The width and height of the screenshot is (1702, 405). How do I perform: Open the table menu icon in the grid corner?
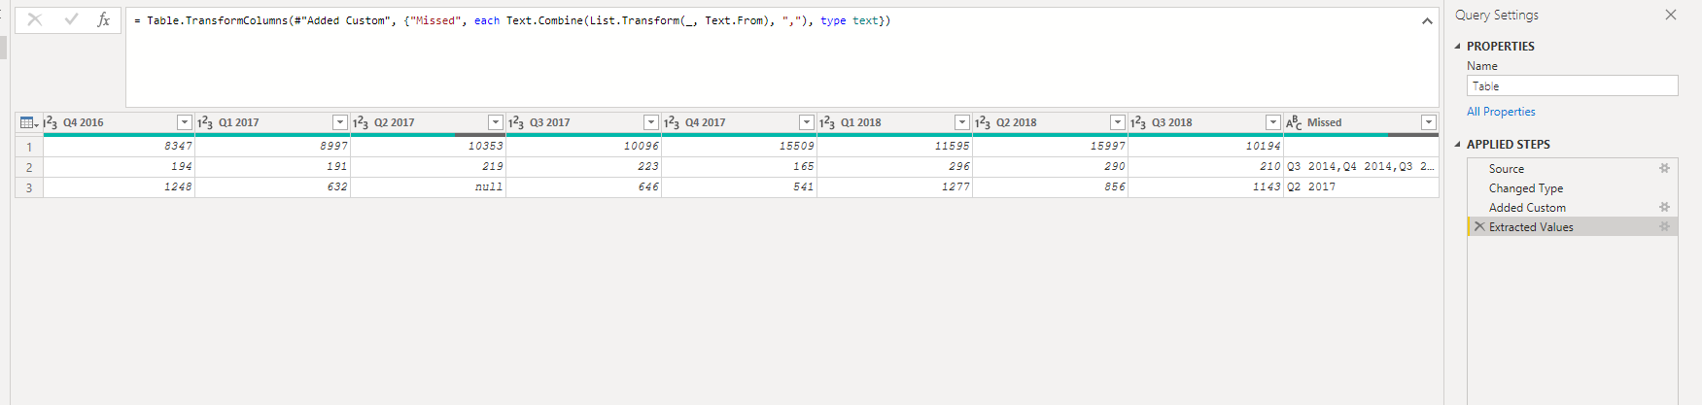(29, 122)
